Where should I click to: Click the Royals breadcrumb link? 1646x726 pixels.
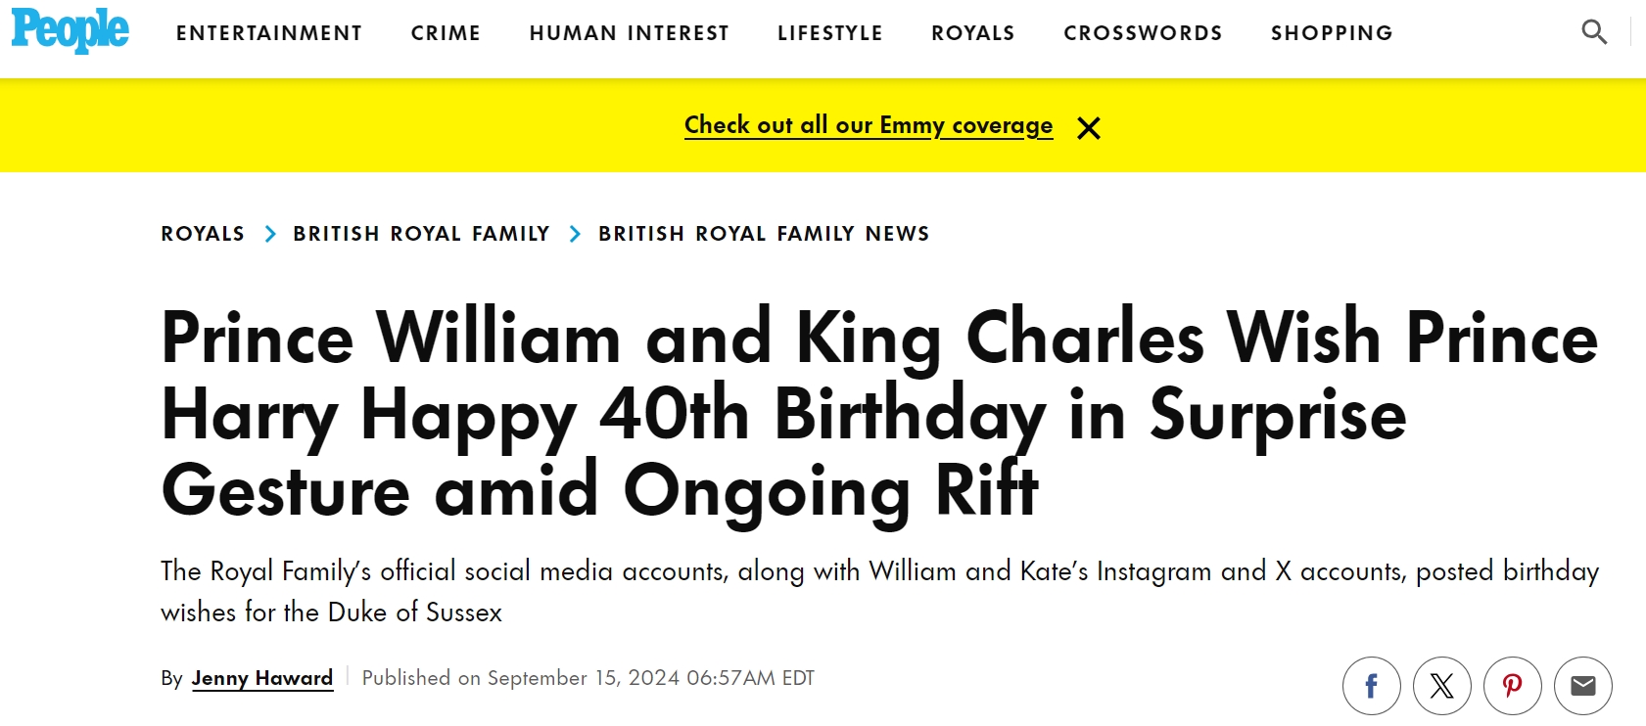tap(203, 234)
